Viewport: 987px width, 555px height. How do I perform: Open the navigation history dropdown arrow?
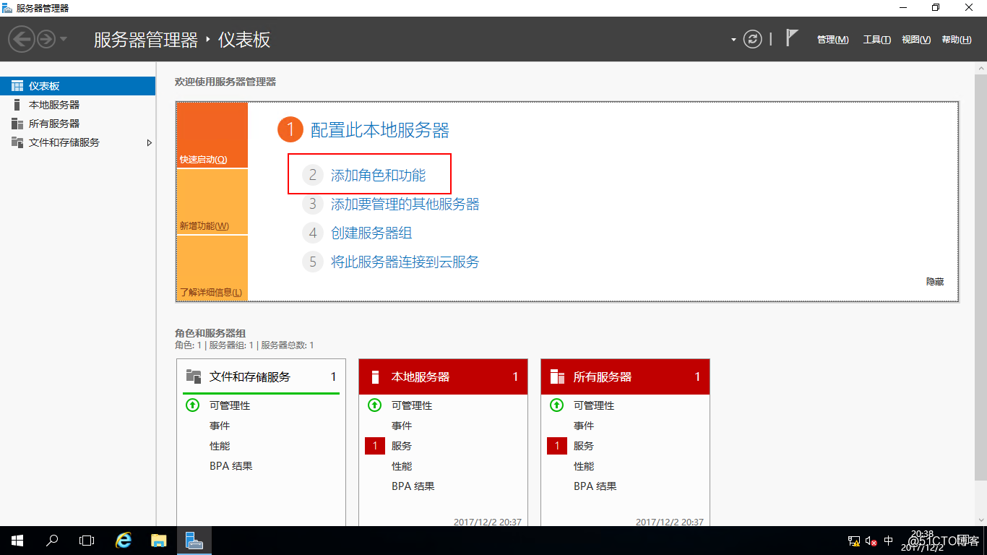point(64,39)
